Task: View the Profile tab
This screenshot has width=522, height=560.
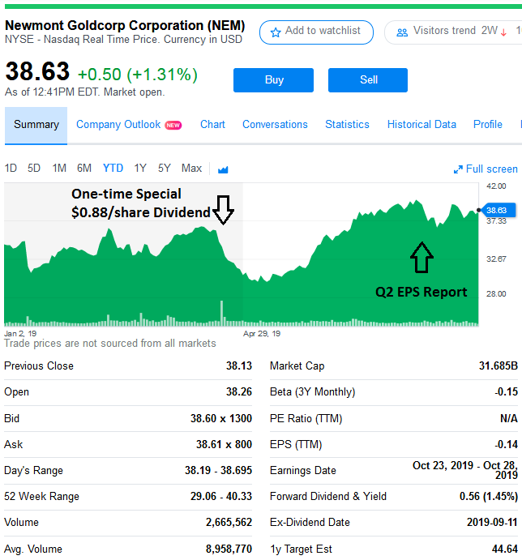Action: (488, 124)
